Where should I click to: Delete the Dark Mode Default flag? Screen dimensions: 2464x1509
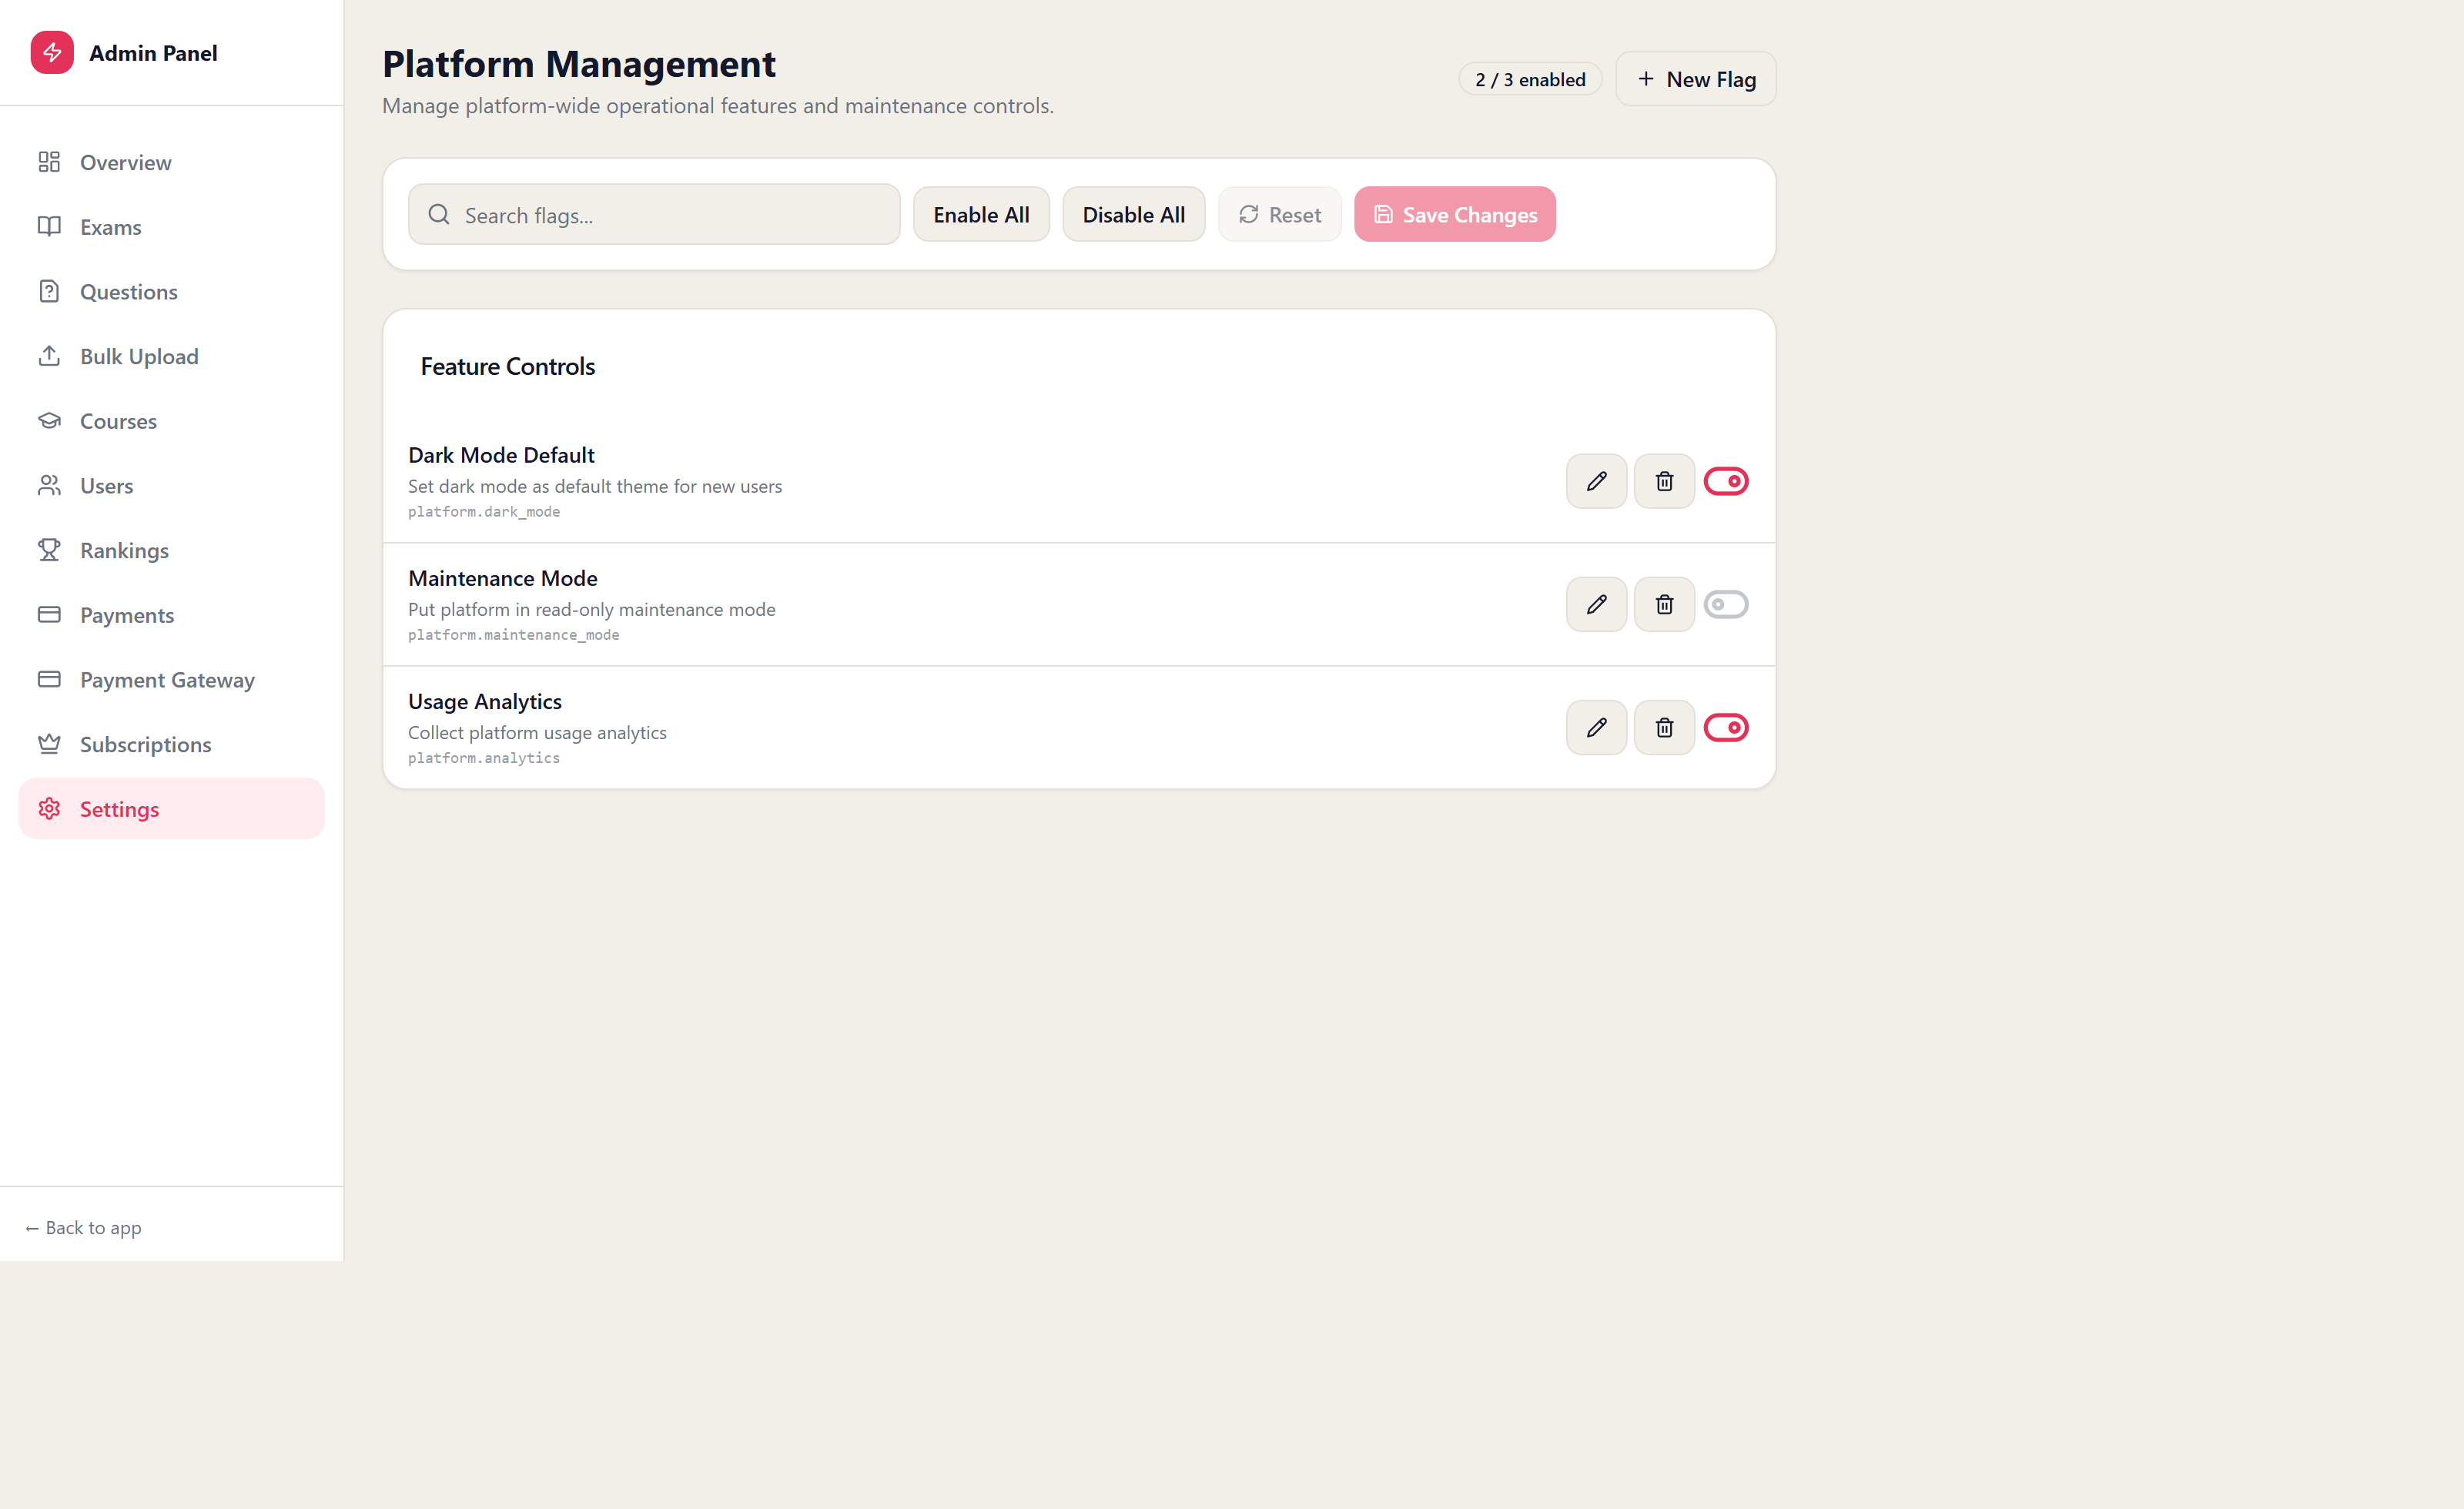[1664, 481]
